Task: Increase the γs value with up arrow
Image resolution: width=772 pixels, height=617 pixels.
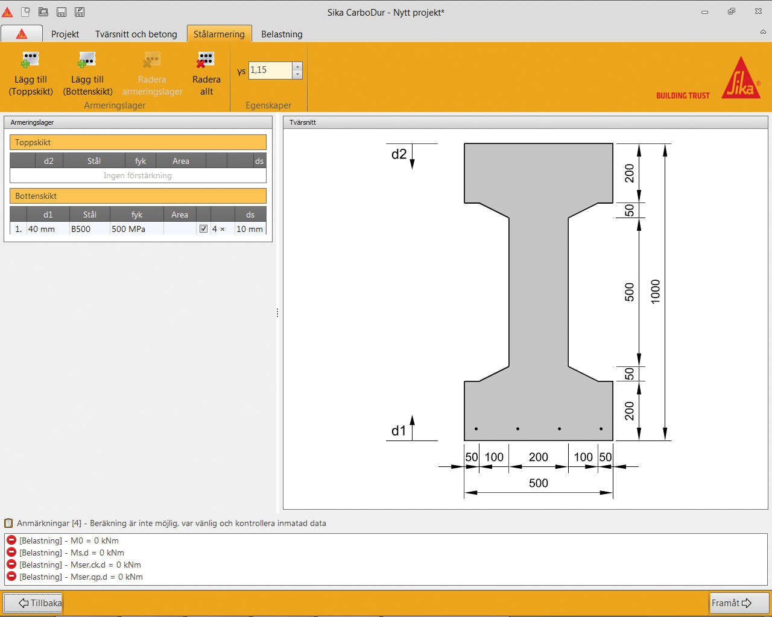Action: coord(297,66)
